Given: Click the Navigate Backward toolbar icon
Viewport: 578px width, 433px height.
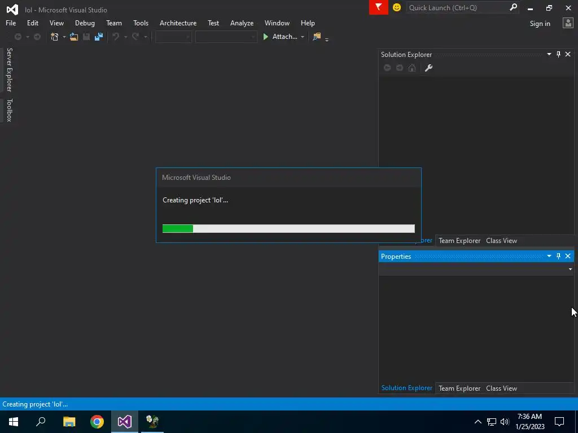Looking at the screenshot, I should (17, 37).
